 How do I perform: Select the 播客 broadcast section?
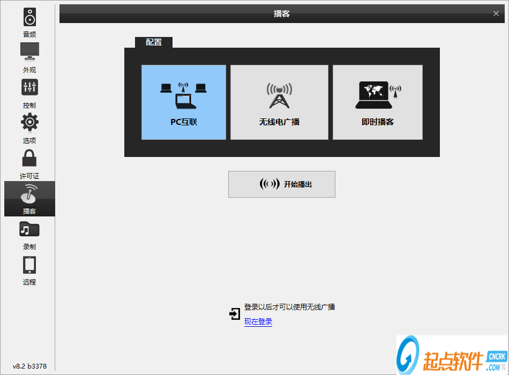[x=29, y=199]
